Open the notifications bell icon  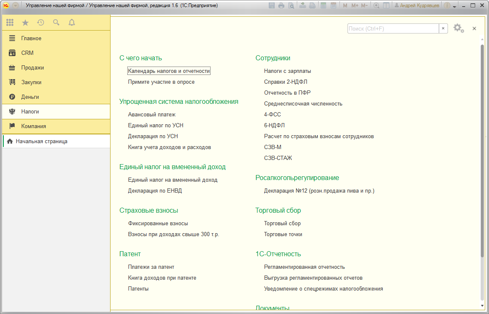(72, 23)
